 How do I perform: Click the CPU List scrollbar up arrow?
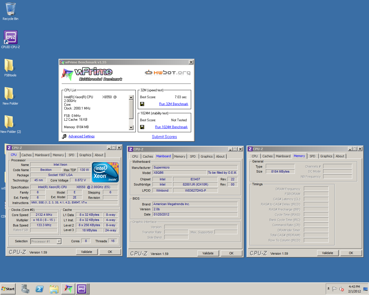pyautogui.click(x=131, y=97)
